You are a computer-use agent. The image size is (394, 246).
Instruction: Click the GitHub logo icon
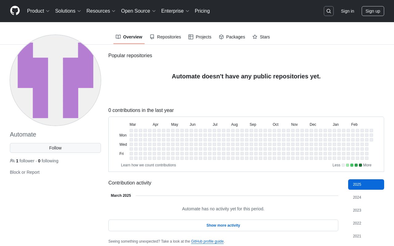[15, 11]
